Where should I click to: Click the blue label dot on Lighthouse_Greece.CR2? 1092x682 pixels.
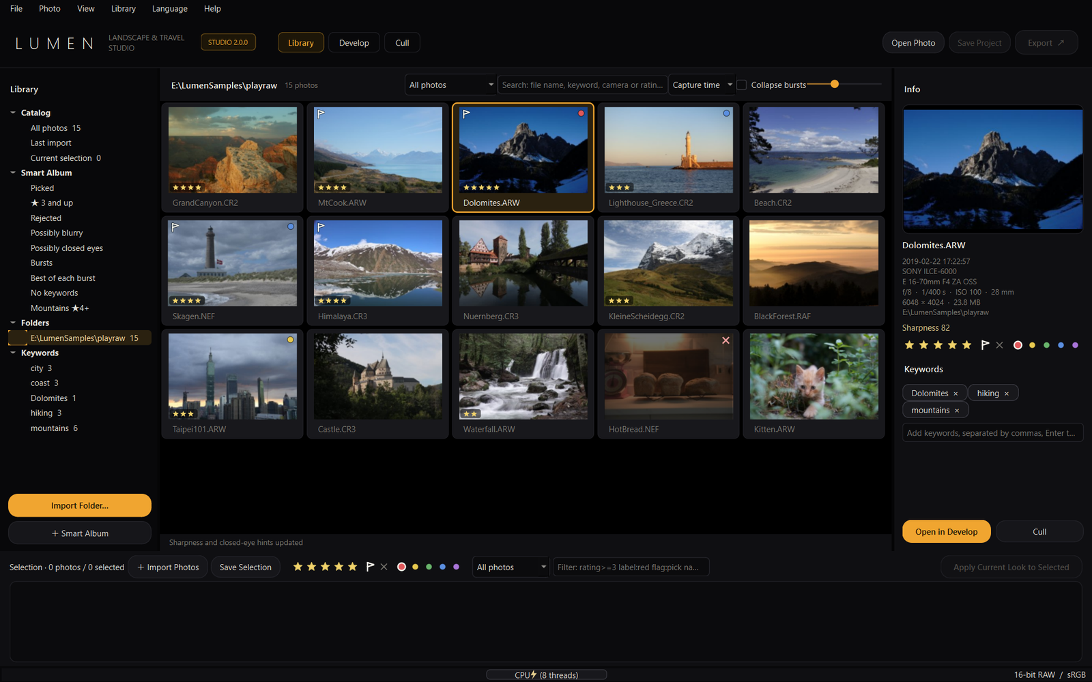click(726, 113)
